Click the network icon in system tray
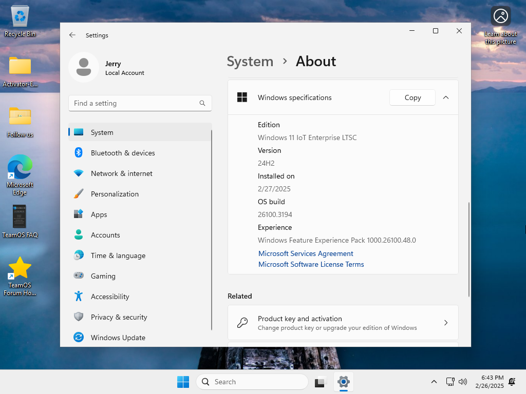 click(450, 382)
